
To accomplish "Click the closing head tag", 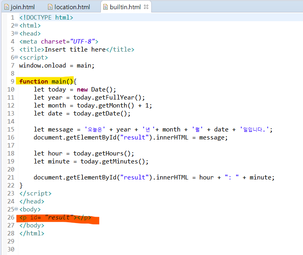I will [x=32, y=201].
